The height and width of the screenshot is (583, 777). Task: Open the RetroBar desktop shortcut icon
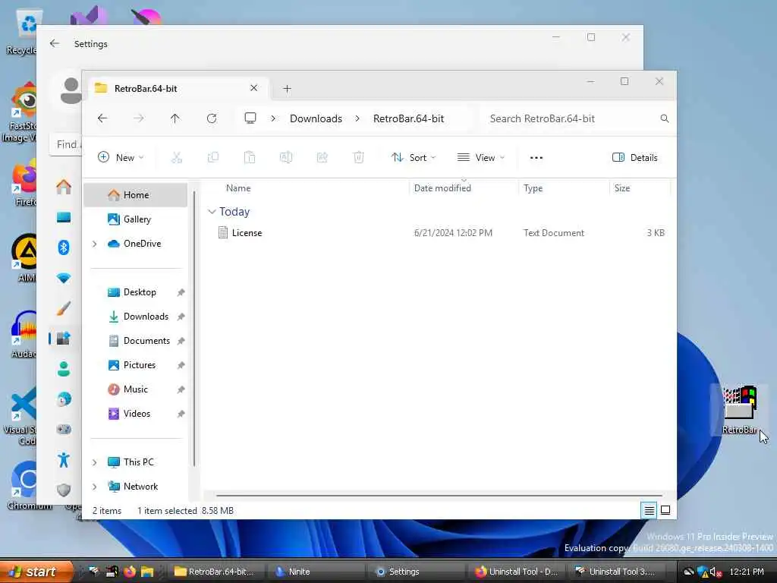[x=739, y=409]
